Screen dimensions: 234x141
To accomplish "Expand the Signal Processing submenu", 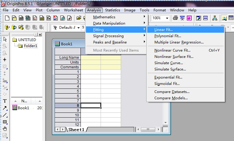I will click(x=117, y=36).
